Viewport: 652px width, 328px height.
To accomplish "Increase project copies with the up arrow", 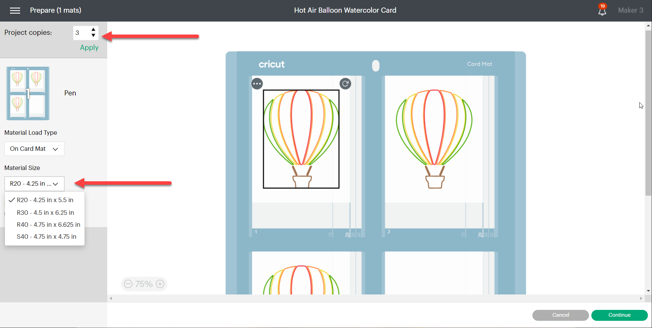I will tap(93, 30).
